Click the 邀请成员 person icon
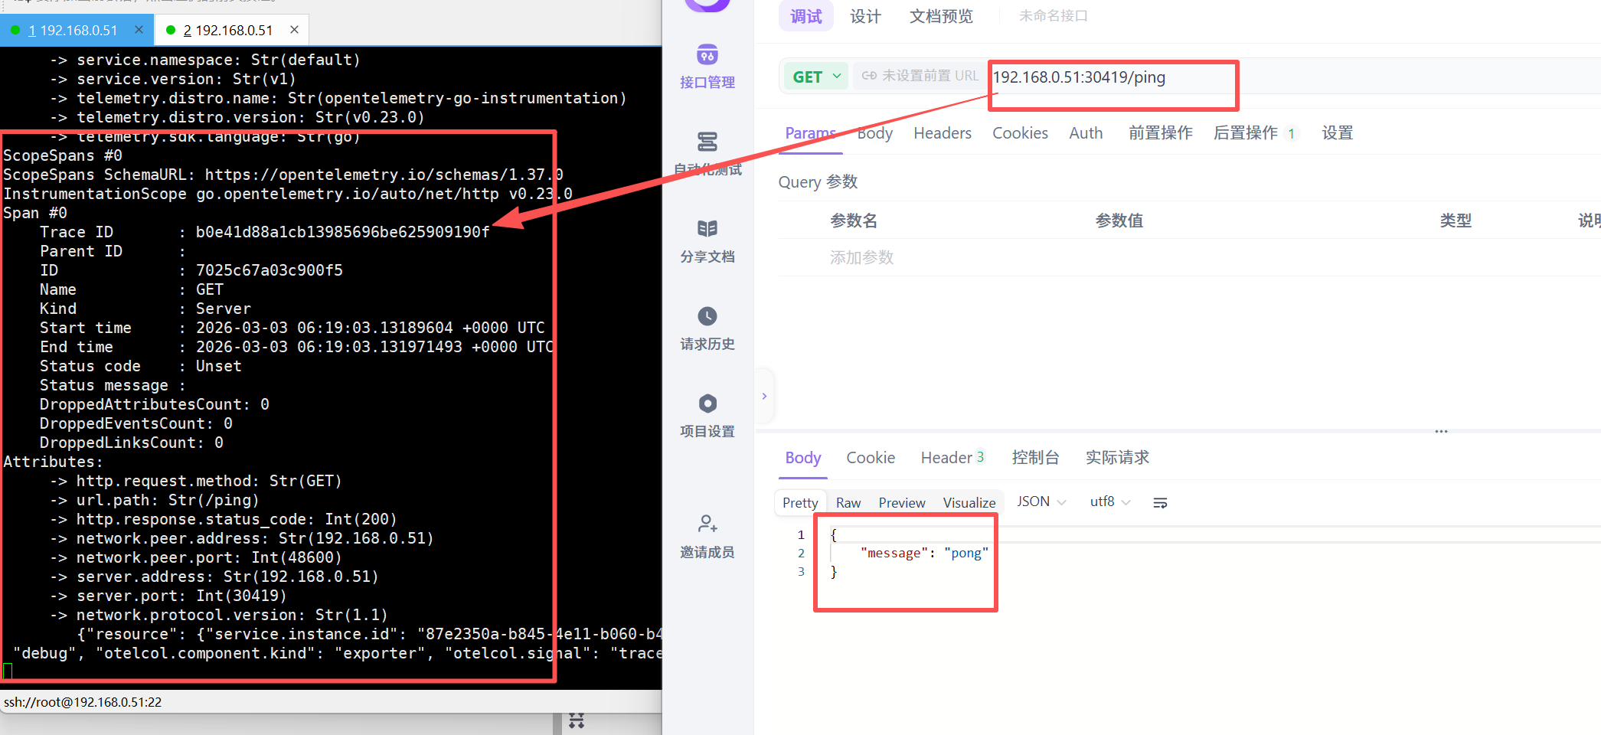Screen dimensions: 1601x735 pyautogui.click(x=707, y=524)
